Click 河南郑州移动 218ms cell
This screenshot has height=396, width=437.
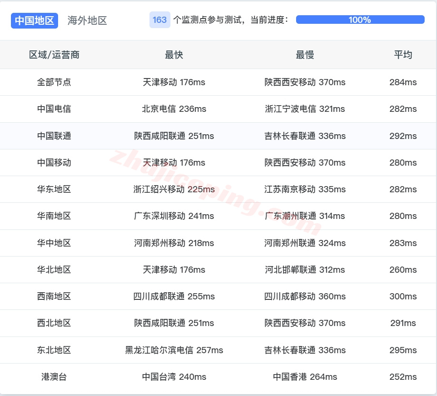pyautogui.click(x=174, y=243)
